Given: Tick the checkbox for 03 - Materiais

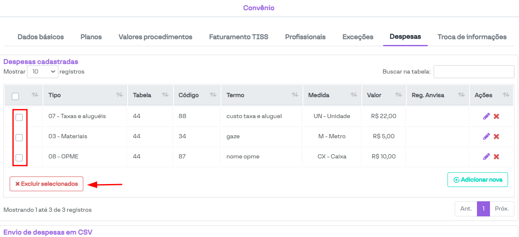Looking at the screenshot, I should pyautogui.click(x=19, y=137).
